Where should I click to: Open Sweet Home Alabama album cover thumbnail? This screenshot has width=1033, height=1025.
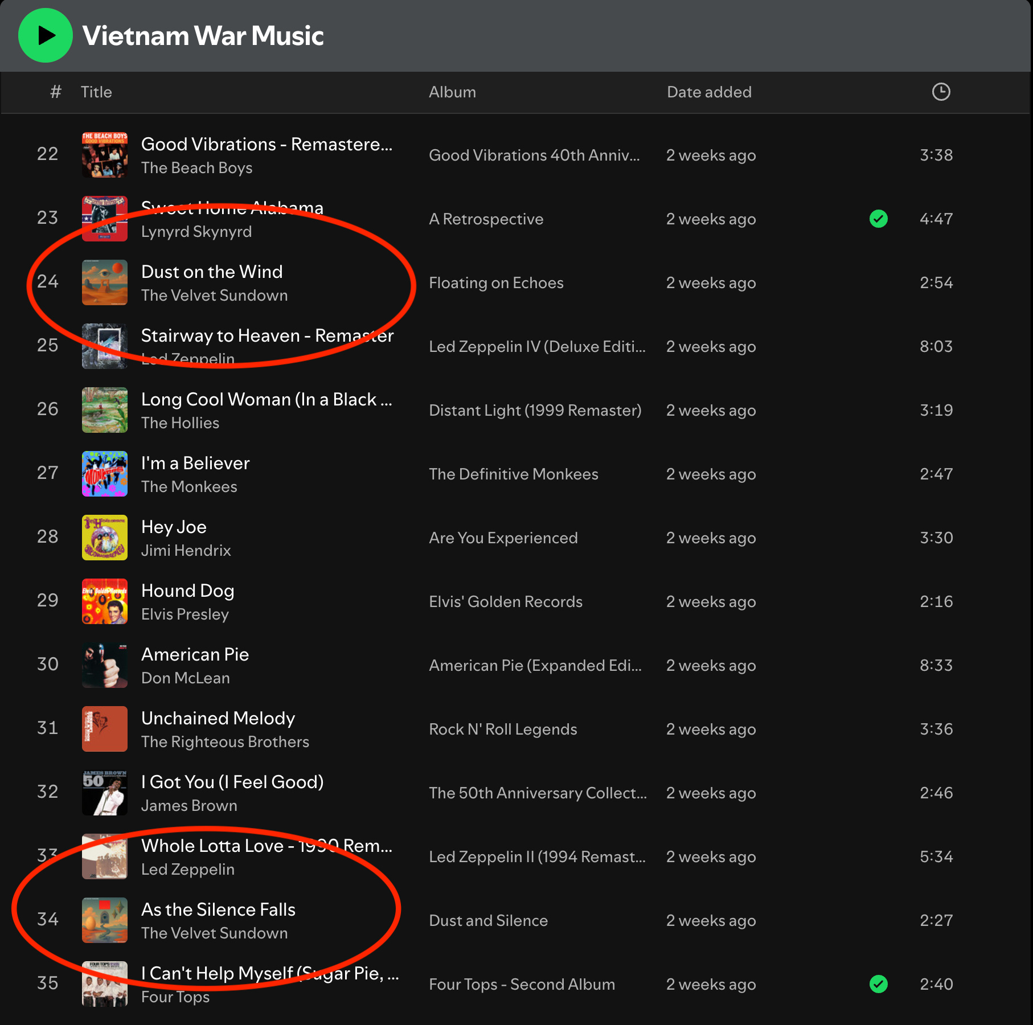tap(105, 219)
